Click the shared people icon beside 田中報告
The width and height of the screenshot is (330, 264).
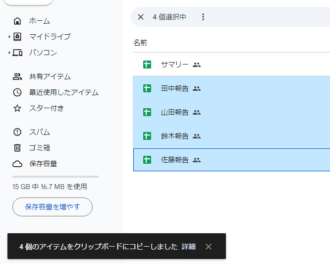point(197,88)
